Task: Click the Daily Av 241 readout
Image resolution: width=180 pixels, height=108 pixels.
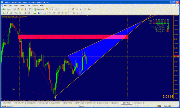Action: 163,31
